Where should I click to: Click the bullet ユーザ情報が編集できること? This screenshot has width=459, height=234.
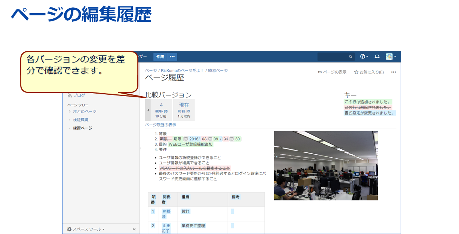pyautogui.click(x=184, y=163)
